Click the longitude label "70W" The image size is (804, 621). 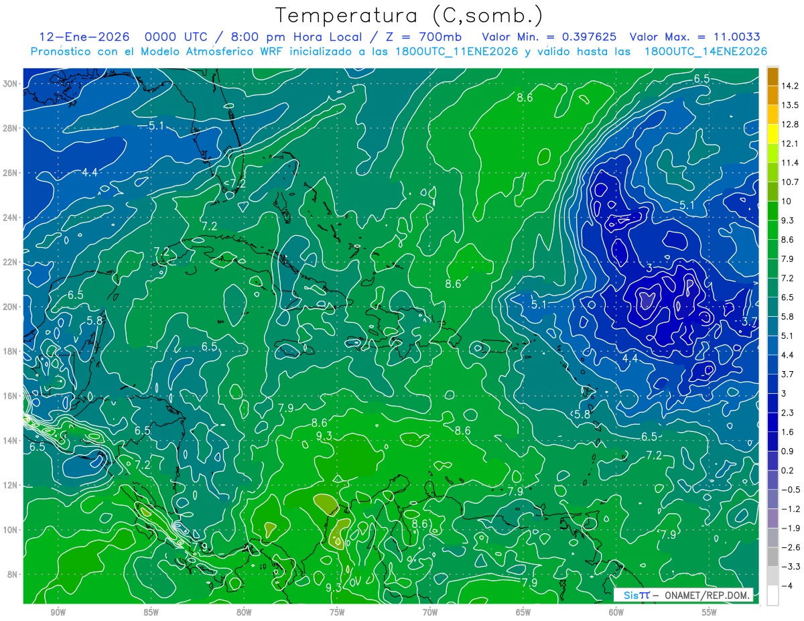(430, 612)
